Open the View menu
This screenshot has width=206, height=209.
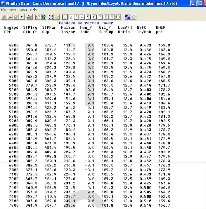13,10
